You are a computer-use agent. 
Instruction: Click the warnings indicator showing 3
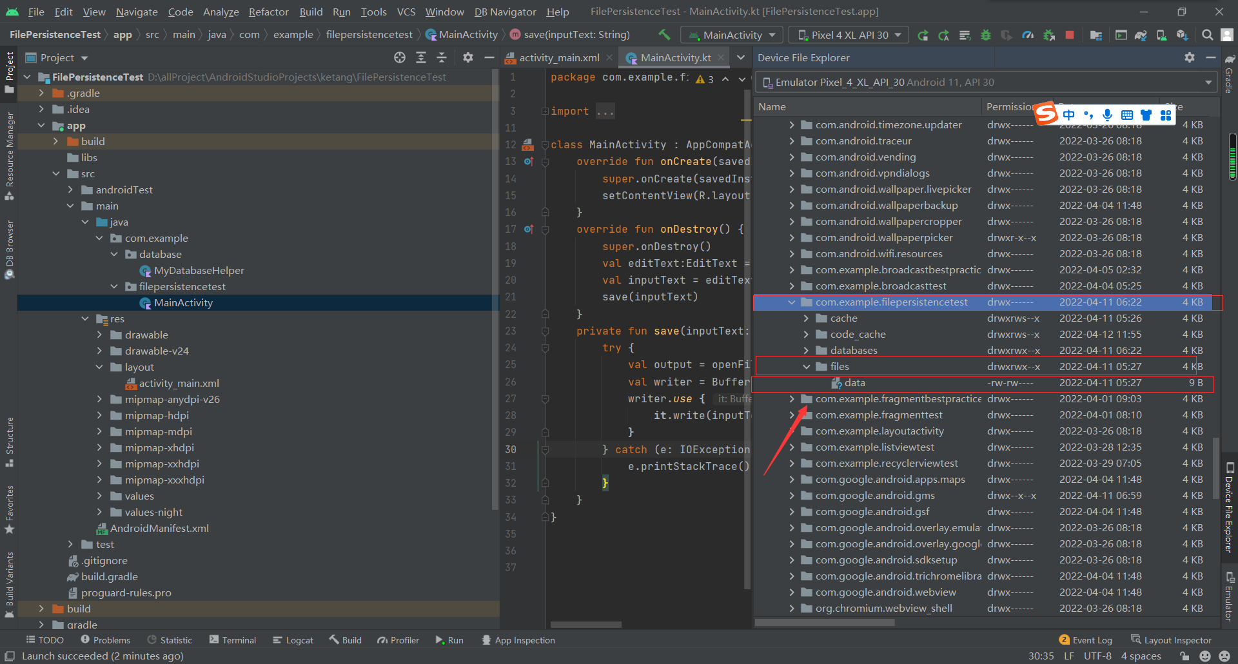pos(705,79)
